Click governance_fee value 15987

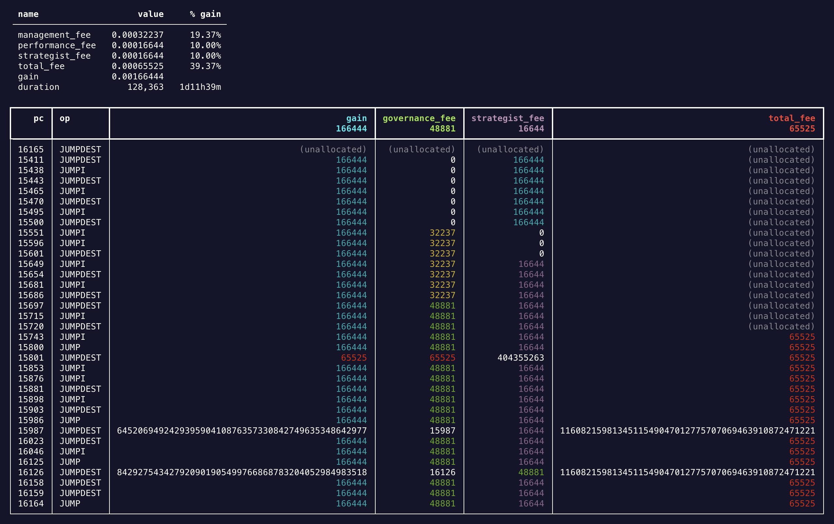click(x=443, y=431)
